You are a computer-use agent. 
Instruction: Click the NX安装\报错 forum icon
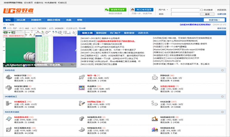point(9,88)
